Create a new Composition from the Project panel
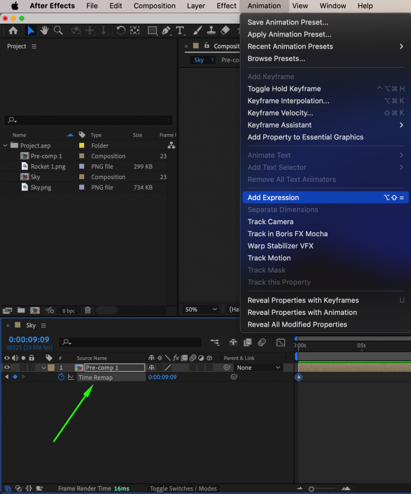 (34, 310)
